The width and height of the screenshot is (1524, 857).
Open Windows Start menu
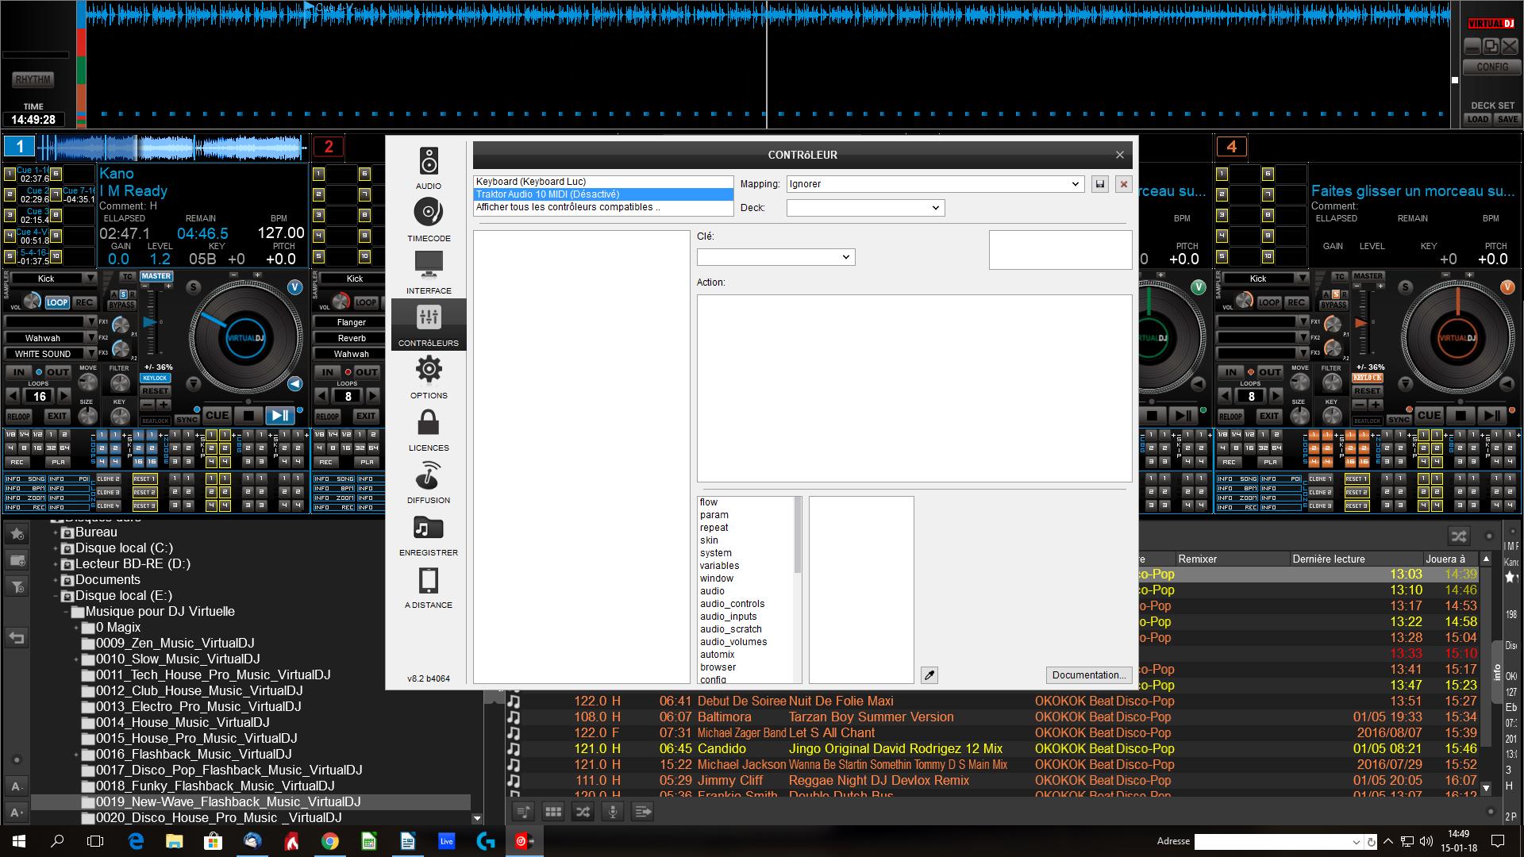pos(19,841)
